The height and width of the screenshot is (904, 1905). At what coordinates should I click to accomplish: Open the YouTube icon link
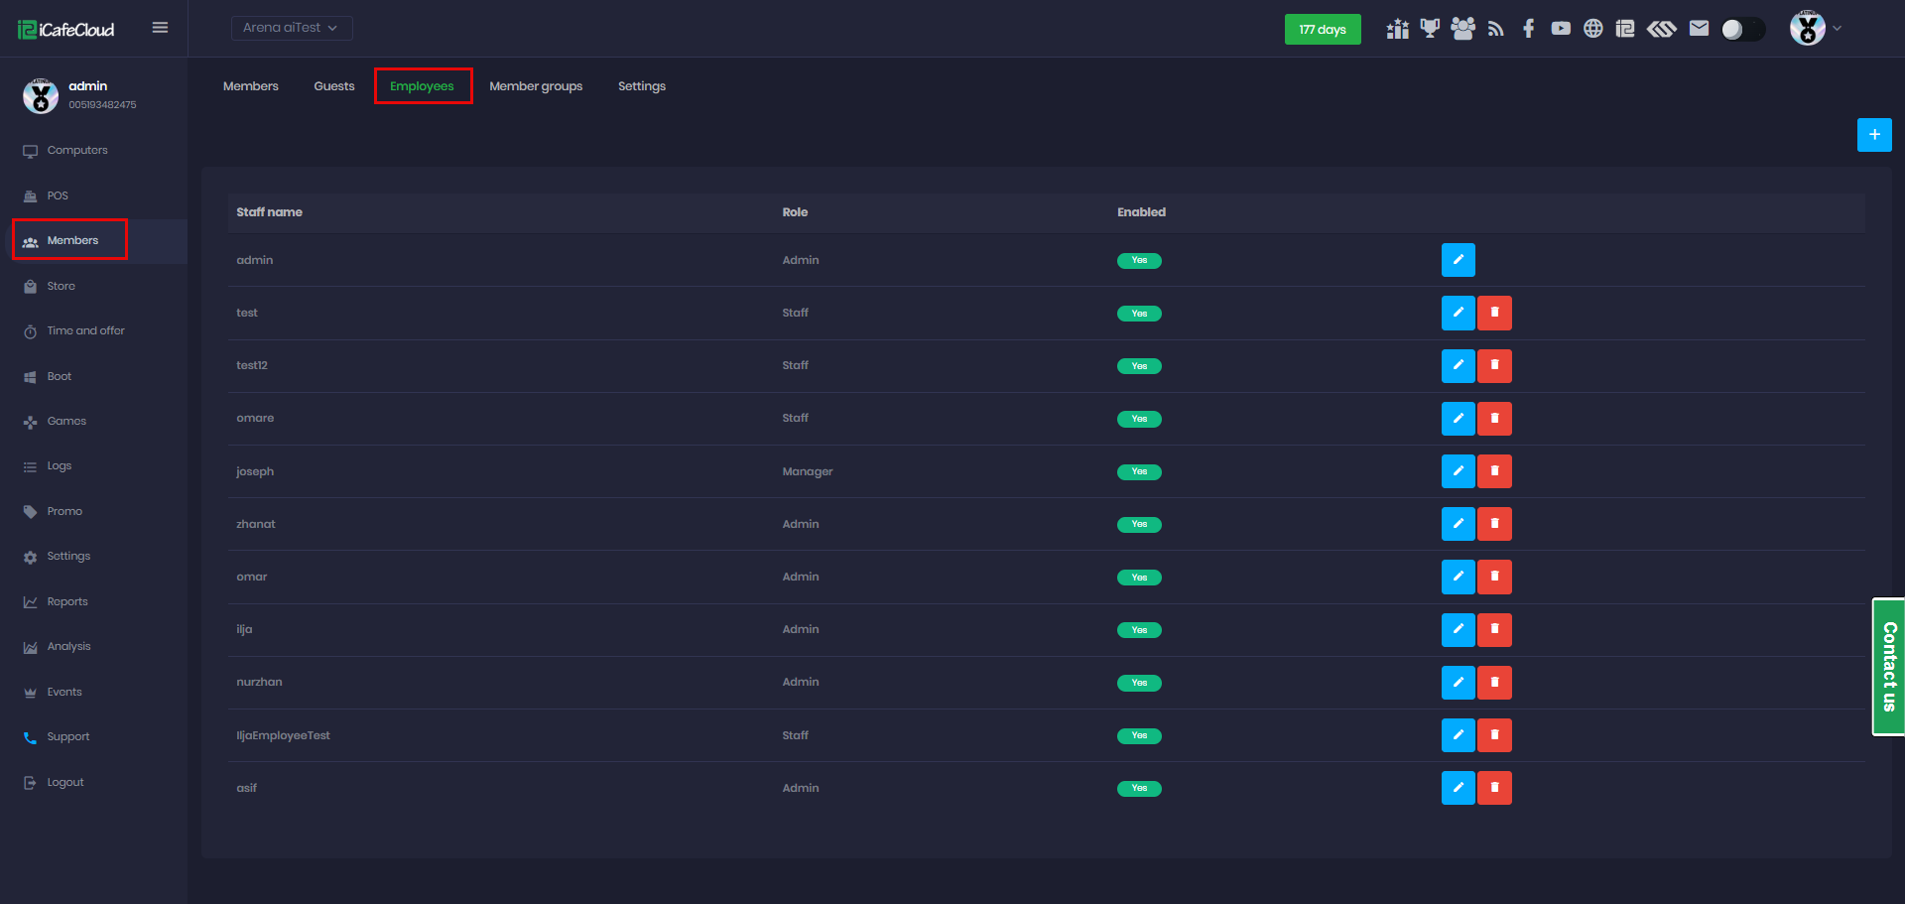1561,28
